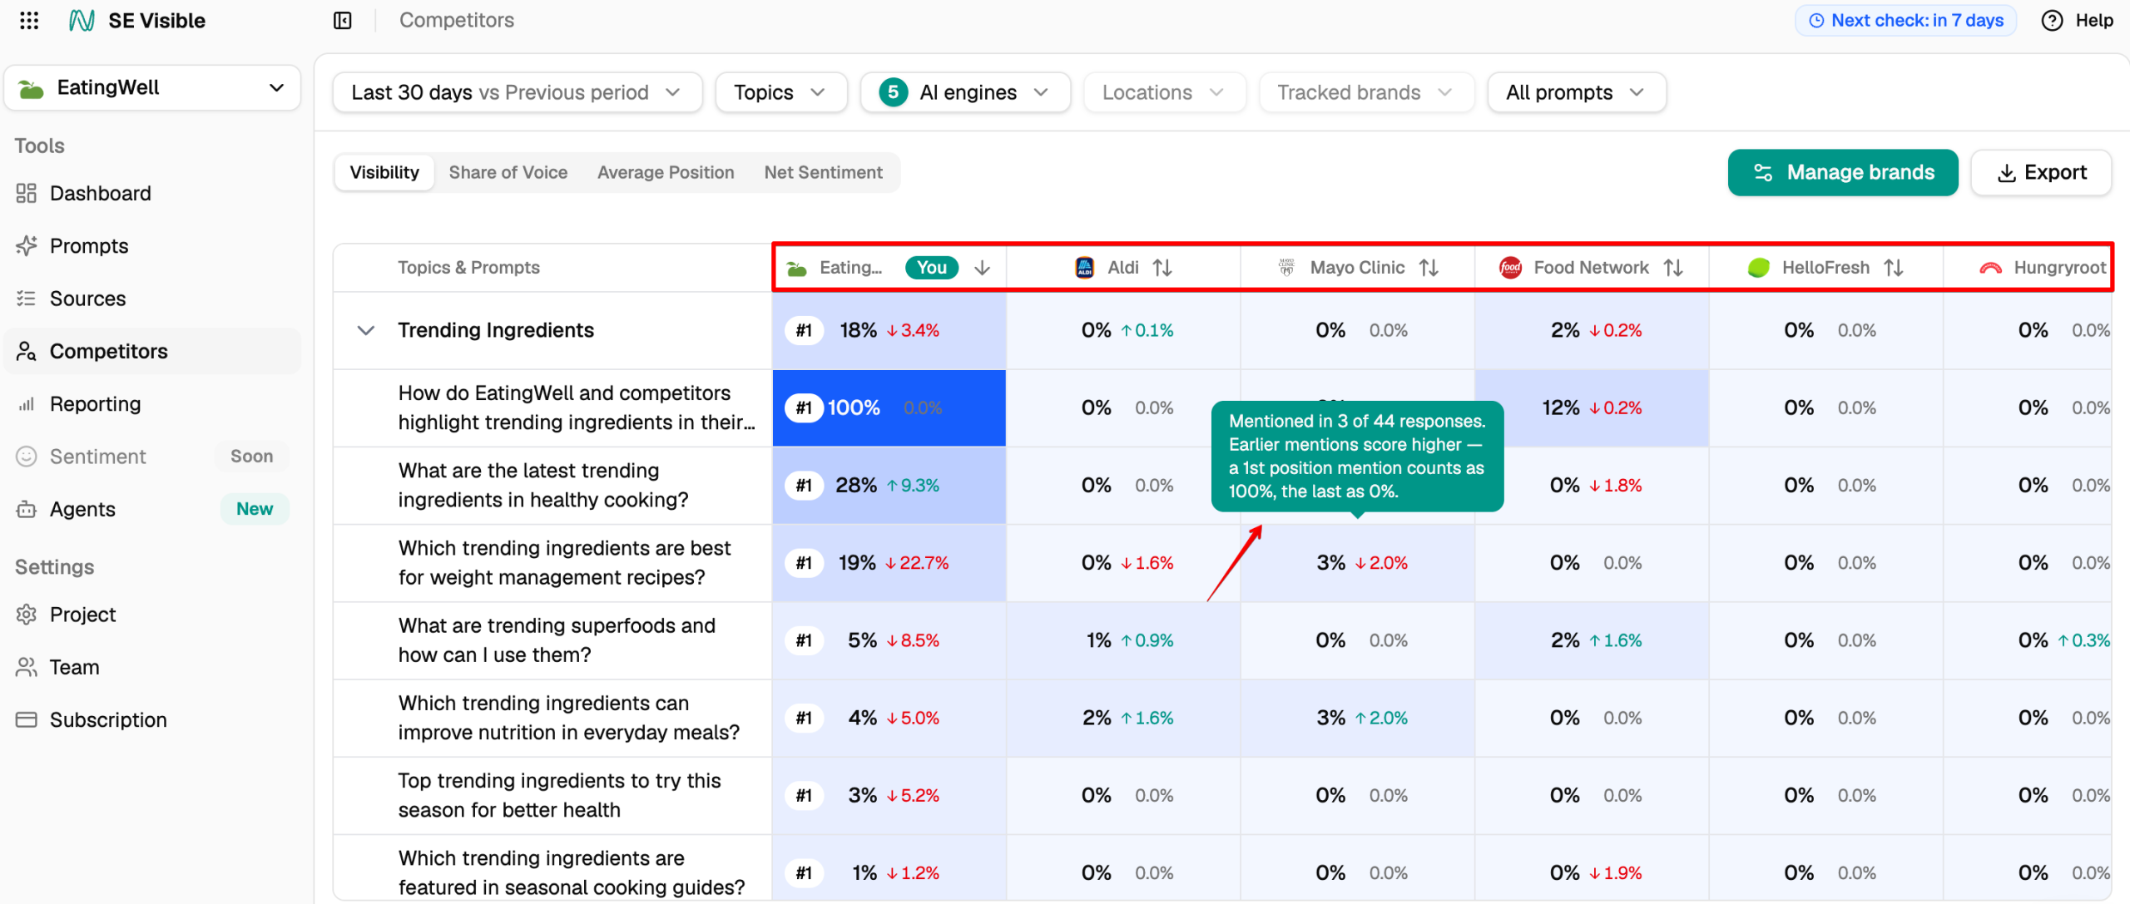Screen dimensions: 2130x904
Task: Click Mayo Clinic 3% weight management cell
Action: click(1357, 562)
